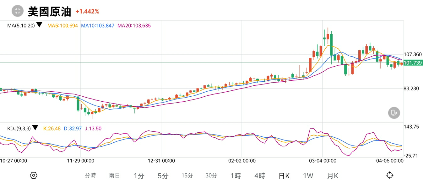
Task: Select the 日K daily candlestick tab
Action: click(x=284, y=176)
